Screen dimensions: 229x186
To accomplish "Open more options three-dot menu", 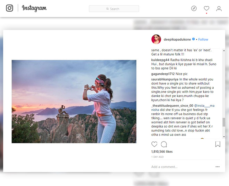I will point(218,167).
